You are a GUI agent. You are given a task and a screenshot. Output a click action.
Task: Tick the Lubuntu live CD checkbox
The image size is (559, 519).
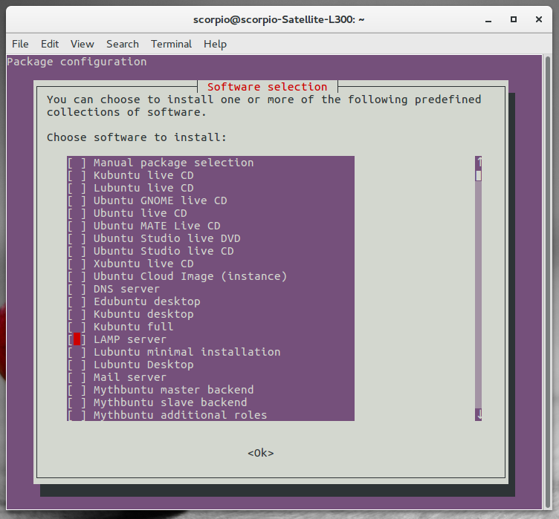[x=77, y=188]
